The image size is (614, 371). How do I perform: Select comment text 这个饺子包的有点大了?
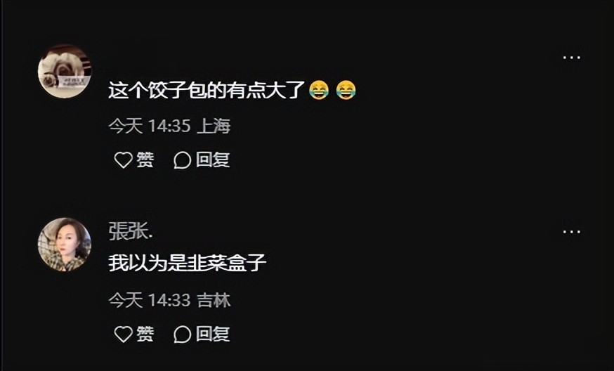click(207, 90)
